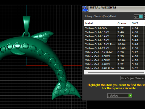Click the DWT column header
This screenshot has height=109, width=145.
[137, 23]
